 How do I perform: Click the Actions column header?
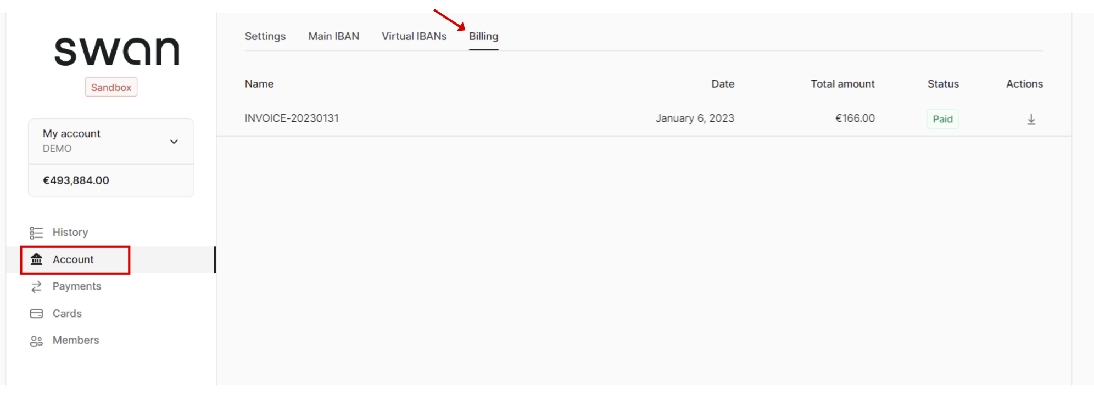(x=1024, y=84)
